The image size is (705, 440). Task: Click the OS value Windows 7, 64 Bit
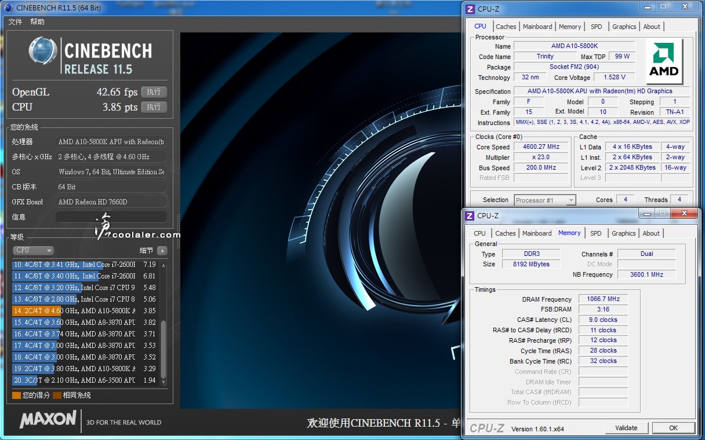(111, 172)
